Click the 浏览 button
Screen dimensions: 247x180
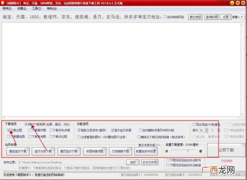tap(133, 162)
